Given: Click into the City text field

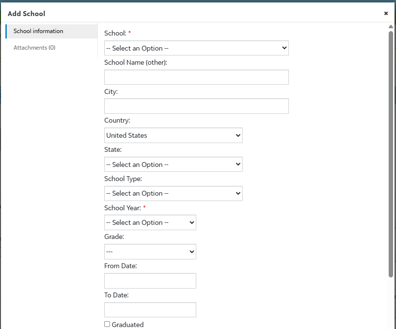Looking at the screenshot, I should [196, 107].
